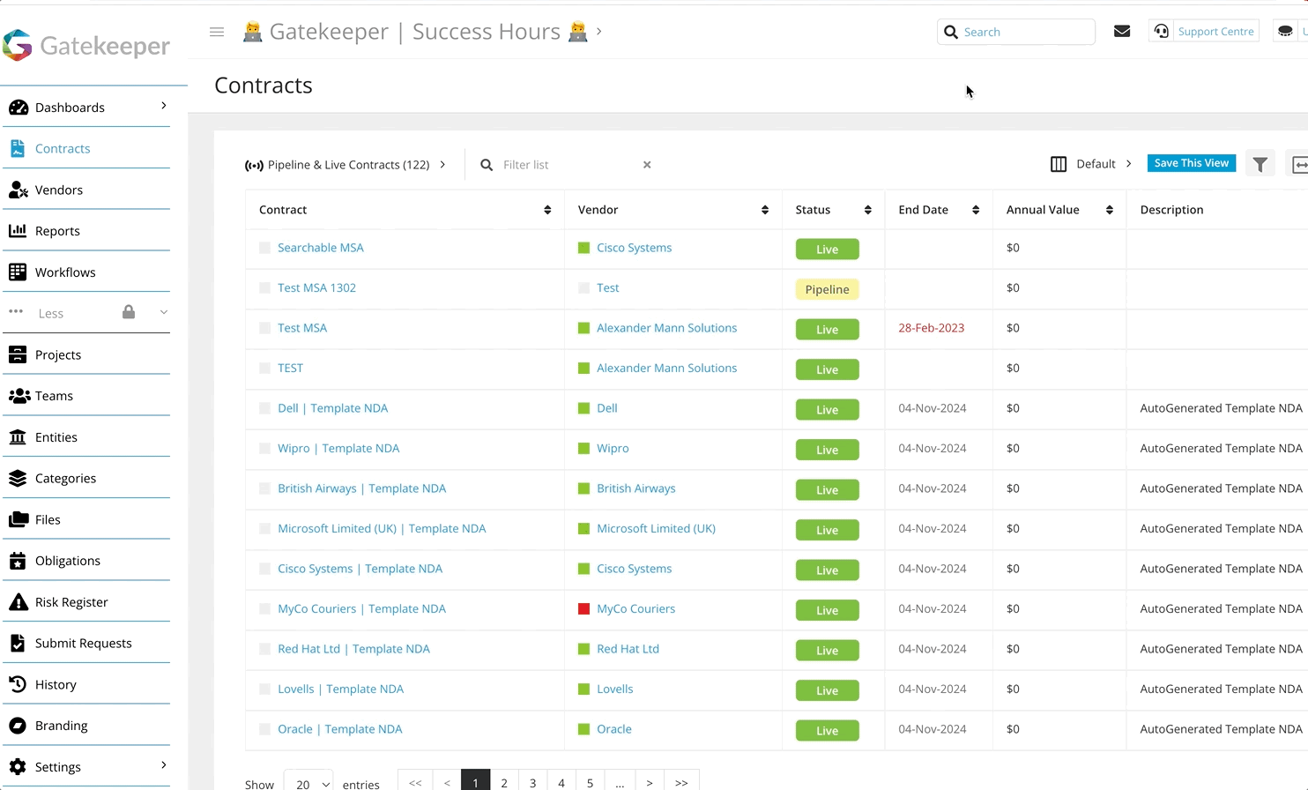Click the Workflows grid icon
1308x790 pixels.
18,272
